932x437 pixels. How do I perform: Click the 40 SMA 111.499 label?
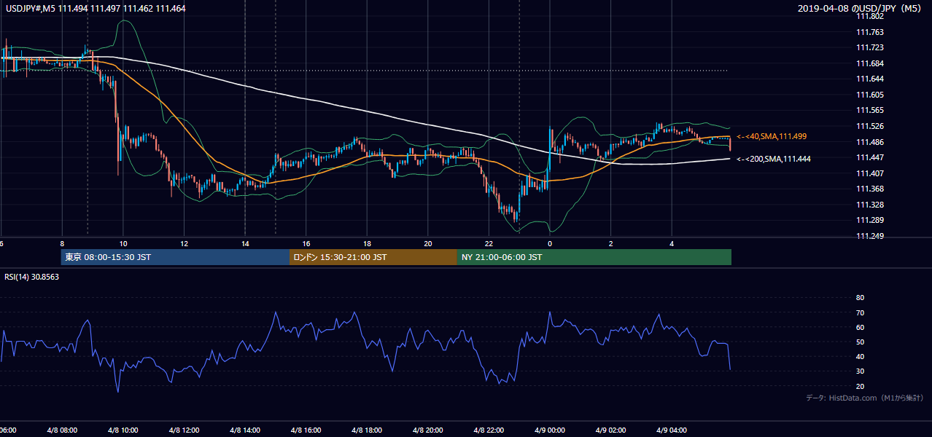pos(772,136)
